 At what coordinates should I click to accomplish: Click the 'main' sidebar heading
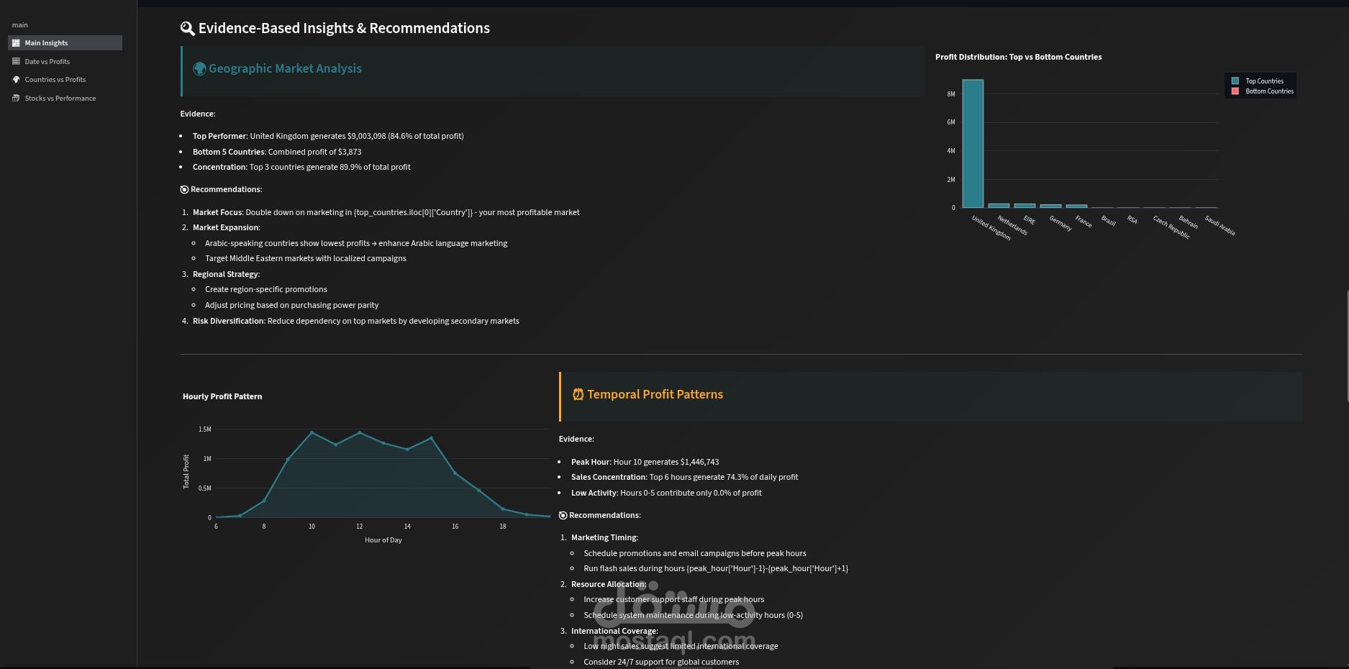coord(20,25)
